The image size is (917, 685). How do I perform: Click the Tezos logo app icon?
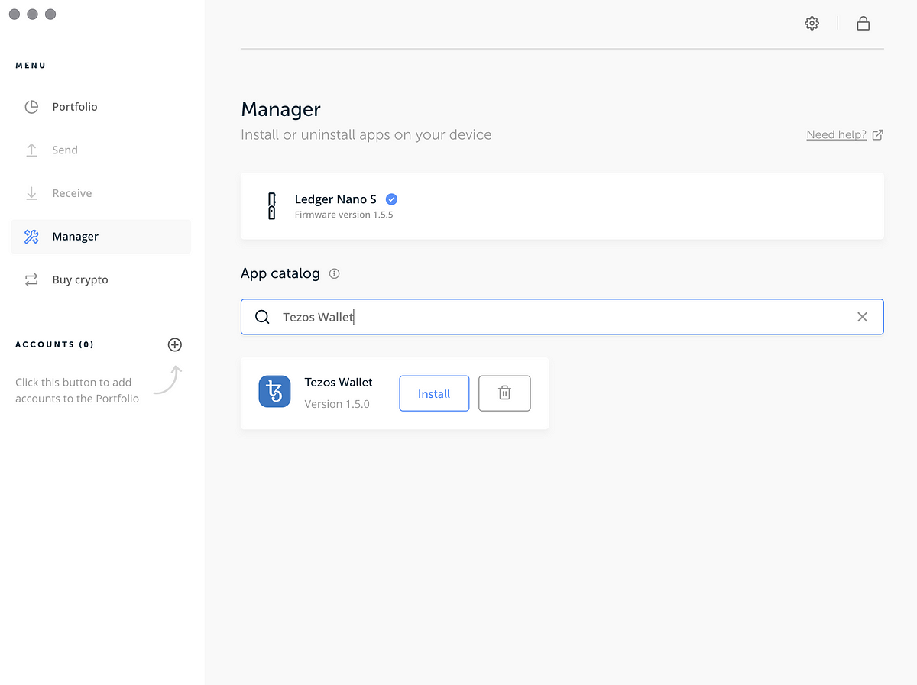274,392
